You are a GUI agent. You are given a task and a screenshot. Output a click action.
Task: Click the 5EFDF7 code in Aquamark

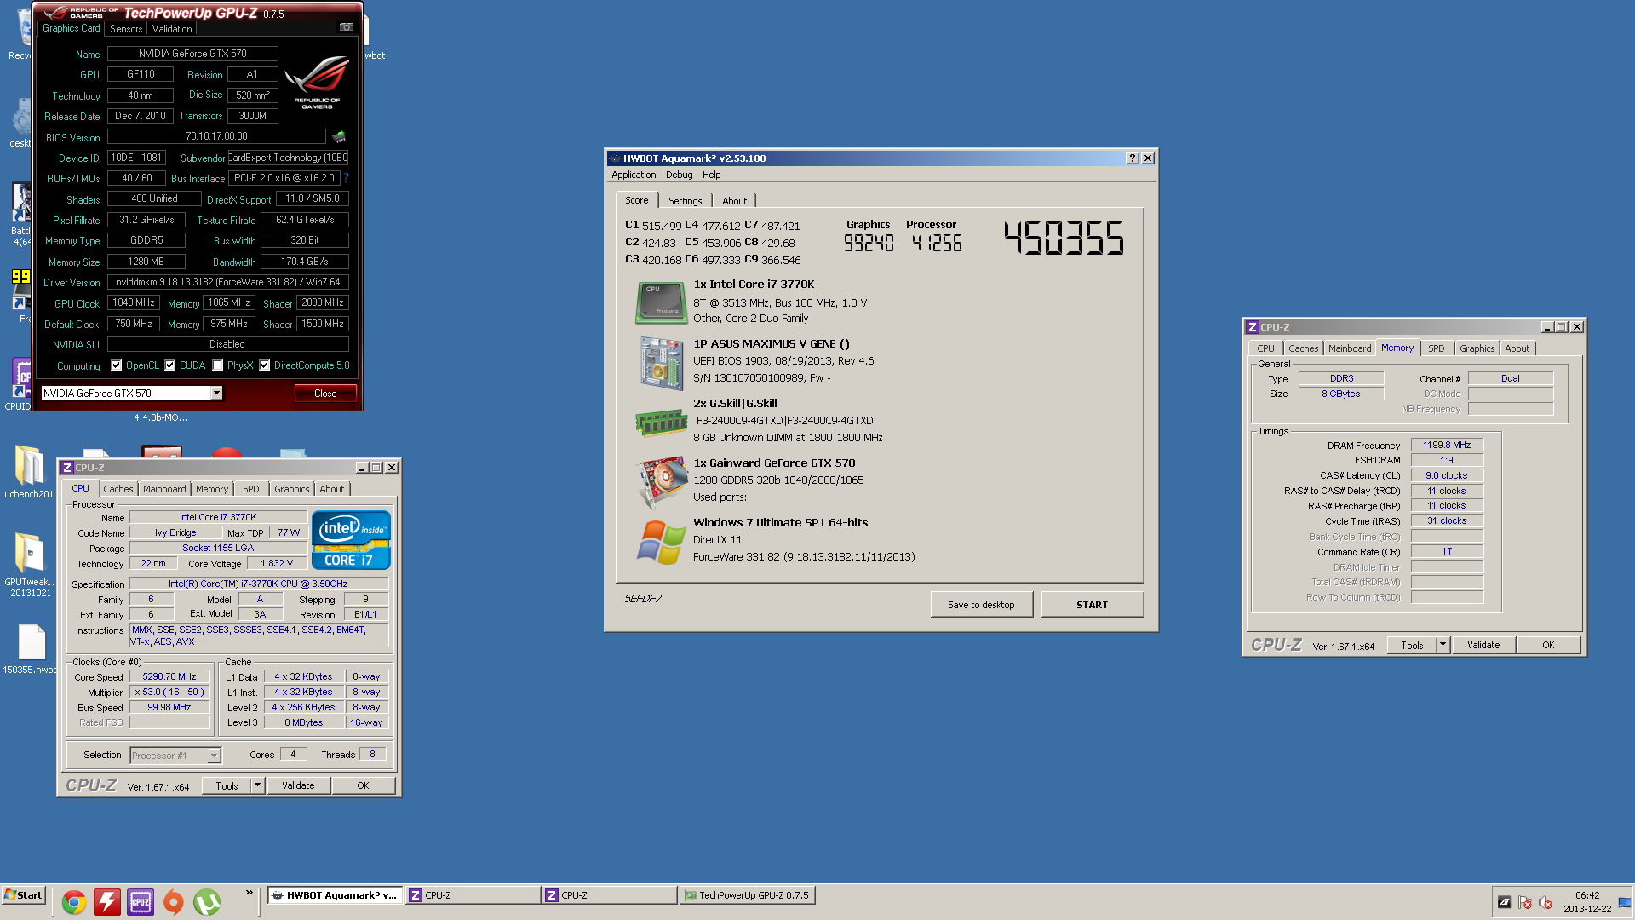coord(643,599)
